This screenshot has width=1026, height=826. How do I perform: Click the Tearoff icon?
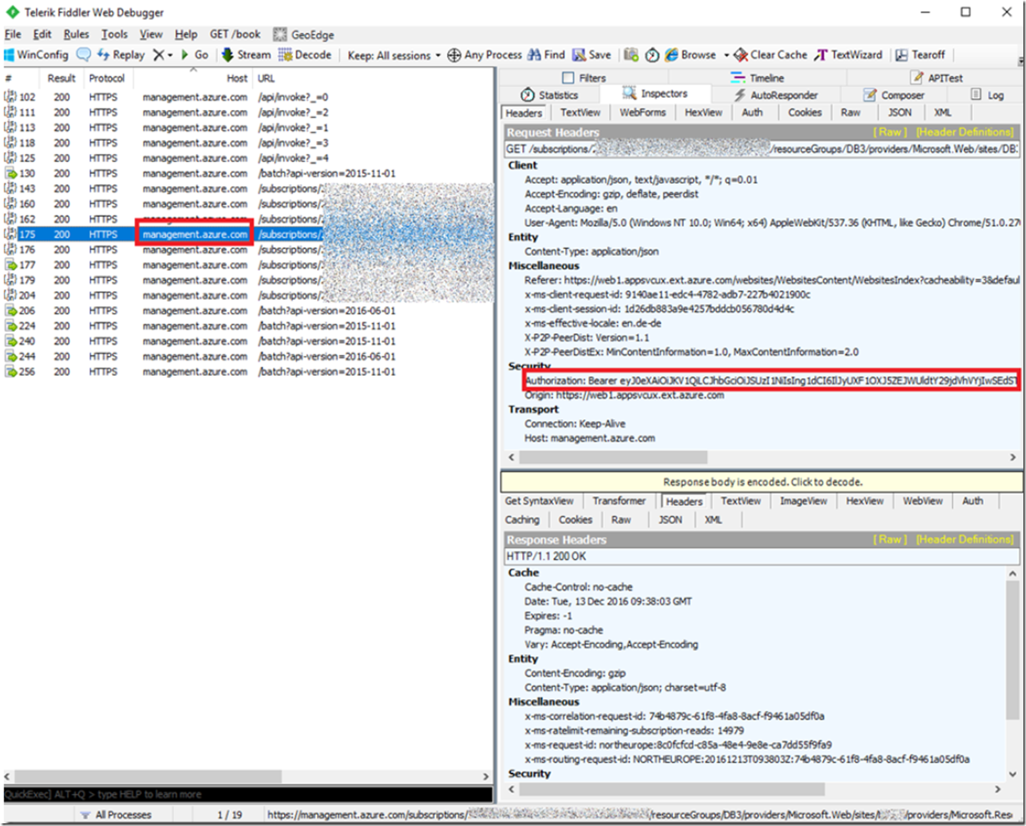coord(902,55)
